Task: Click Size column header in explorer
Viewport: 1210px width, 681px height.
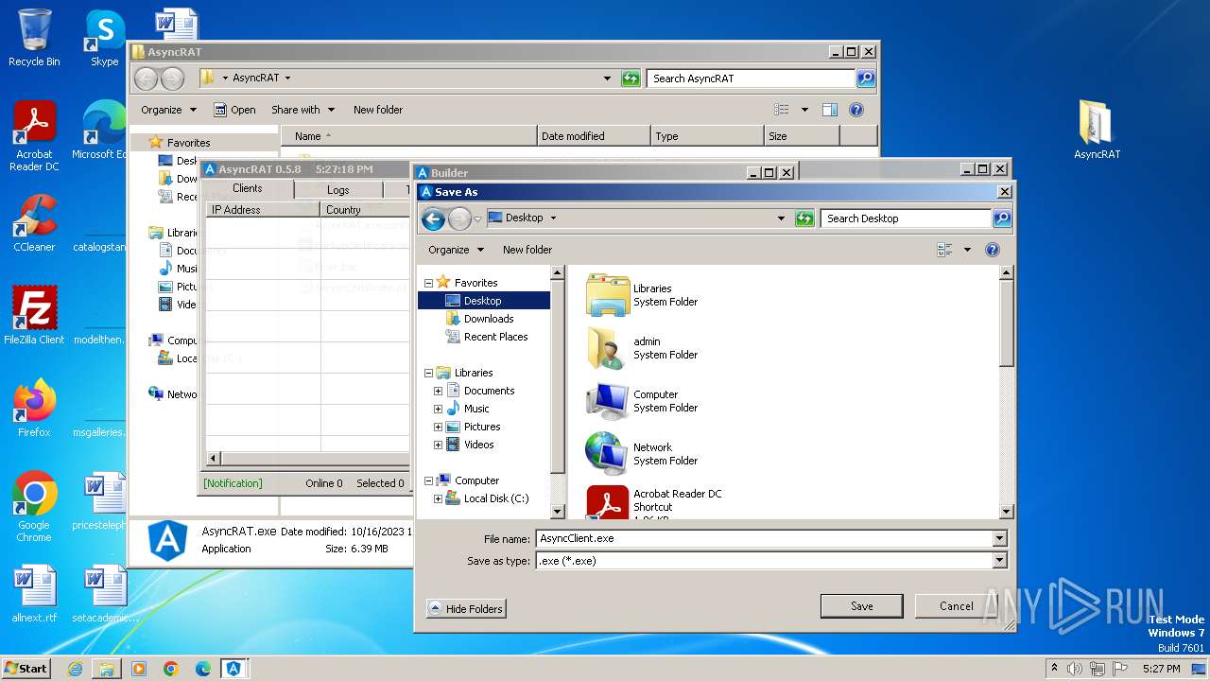Action: 802,136
